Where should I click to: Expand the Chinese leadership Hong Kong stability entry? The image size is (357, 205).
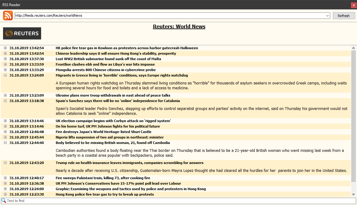(x=5, y=53)
